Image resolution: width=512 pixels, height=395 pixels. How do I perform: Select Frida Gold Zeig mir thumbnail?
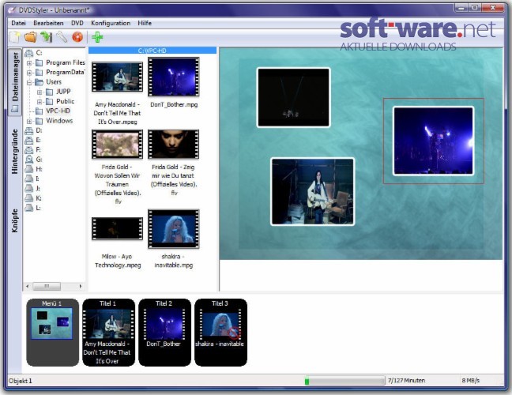coord(173,144)
